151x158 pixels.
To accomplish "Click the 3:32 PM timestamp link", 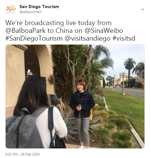I will click(11, 154).
